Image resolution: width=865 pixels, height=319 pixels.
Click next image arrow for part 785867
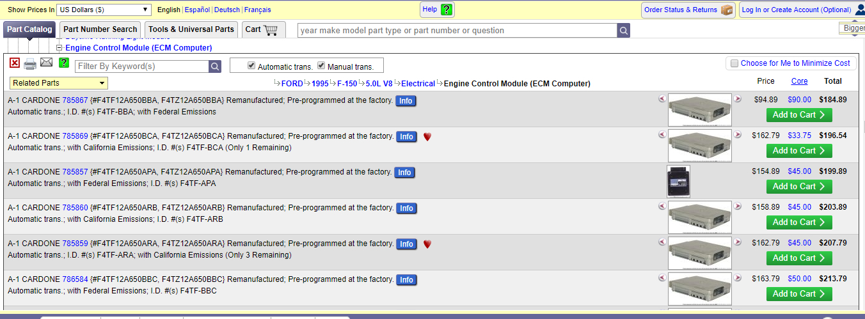point(738,99)
